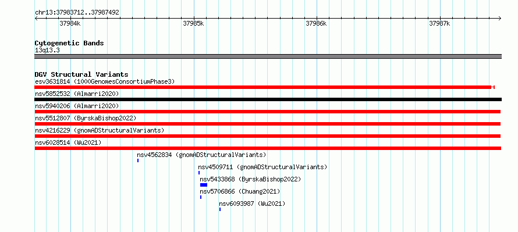Screen dimensions: 518x232
Task: Click the ruler's right arrowhead
Action: pos(500,18)
